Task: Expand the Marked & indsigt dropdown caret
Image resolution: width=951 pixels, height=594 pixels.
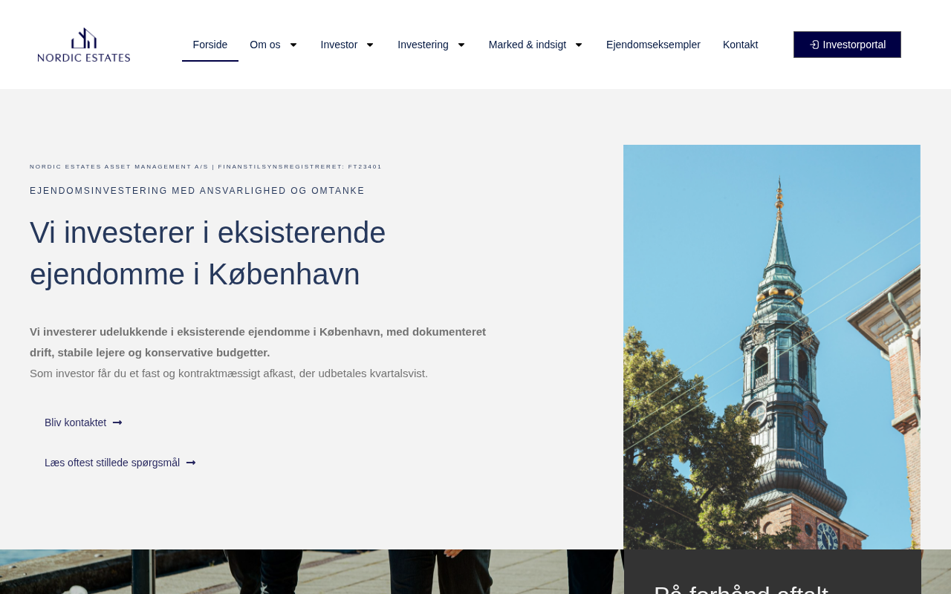Action: 578,45
